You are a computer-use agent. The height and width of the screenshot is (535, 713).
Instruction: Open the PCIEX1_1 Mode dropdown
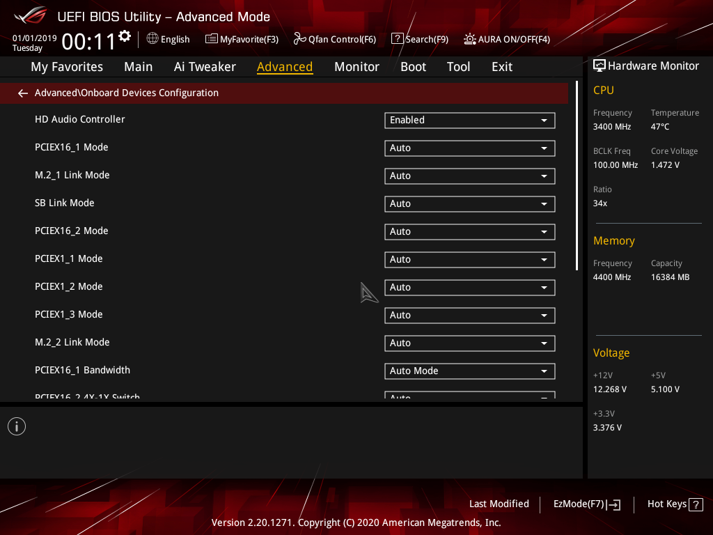[470, 260]
